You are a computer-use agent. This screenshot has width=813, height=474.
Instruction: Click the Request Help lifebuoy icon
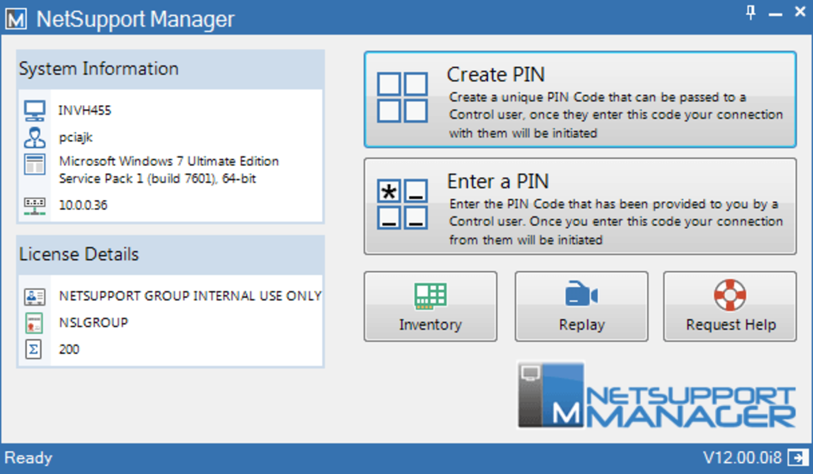(730, 295)
